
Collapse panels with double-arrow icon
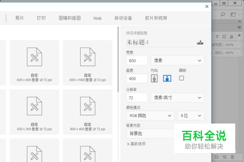point(239,21)
